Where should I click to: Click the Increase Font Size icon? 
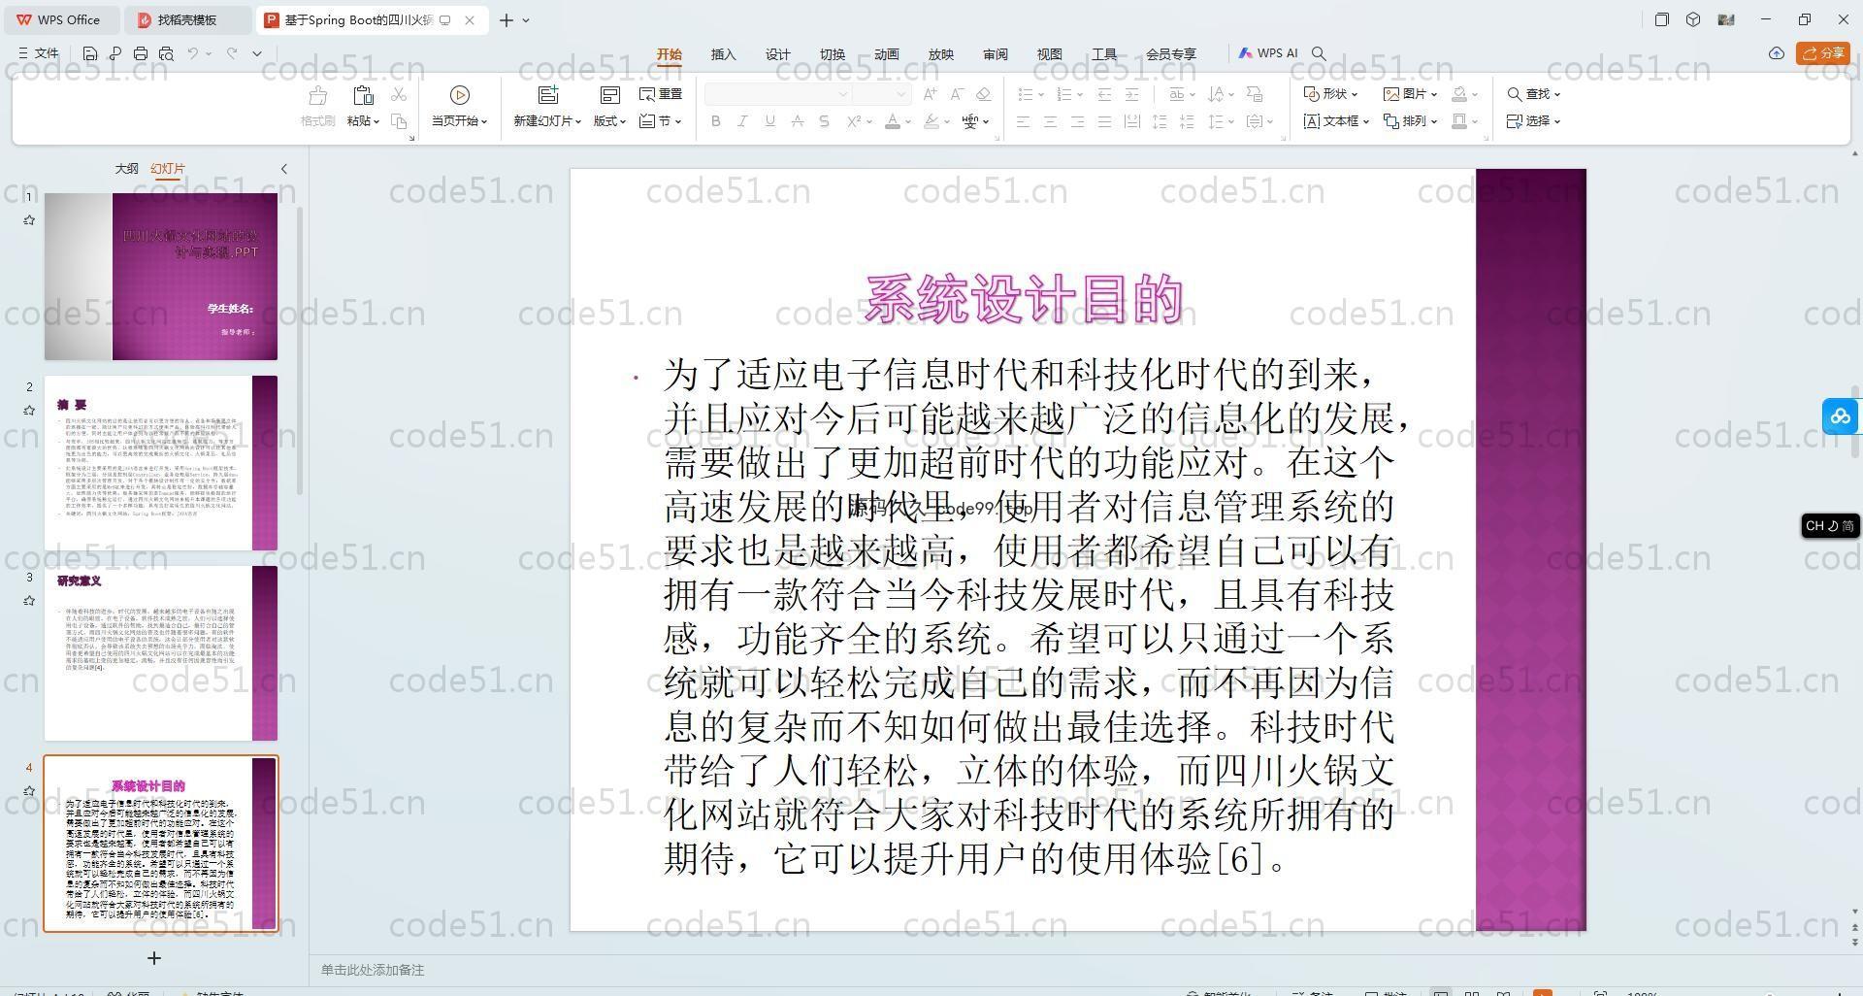pos(931,94)
